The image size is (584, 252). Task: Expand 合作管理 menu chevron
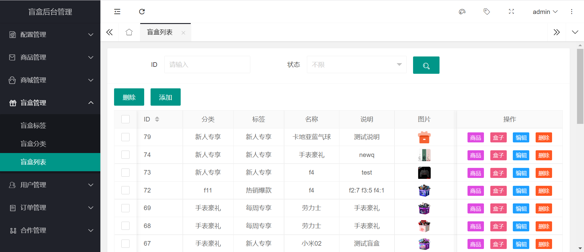(x=91, y=230)
